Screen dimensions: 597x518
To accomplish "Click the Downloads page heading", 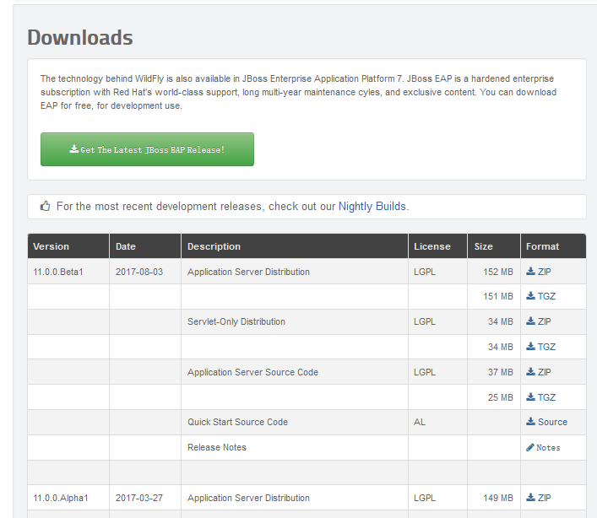I will pyautogui.click(x=80, y=37).
